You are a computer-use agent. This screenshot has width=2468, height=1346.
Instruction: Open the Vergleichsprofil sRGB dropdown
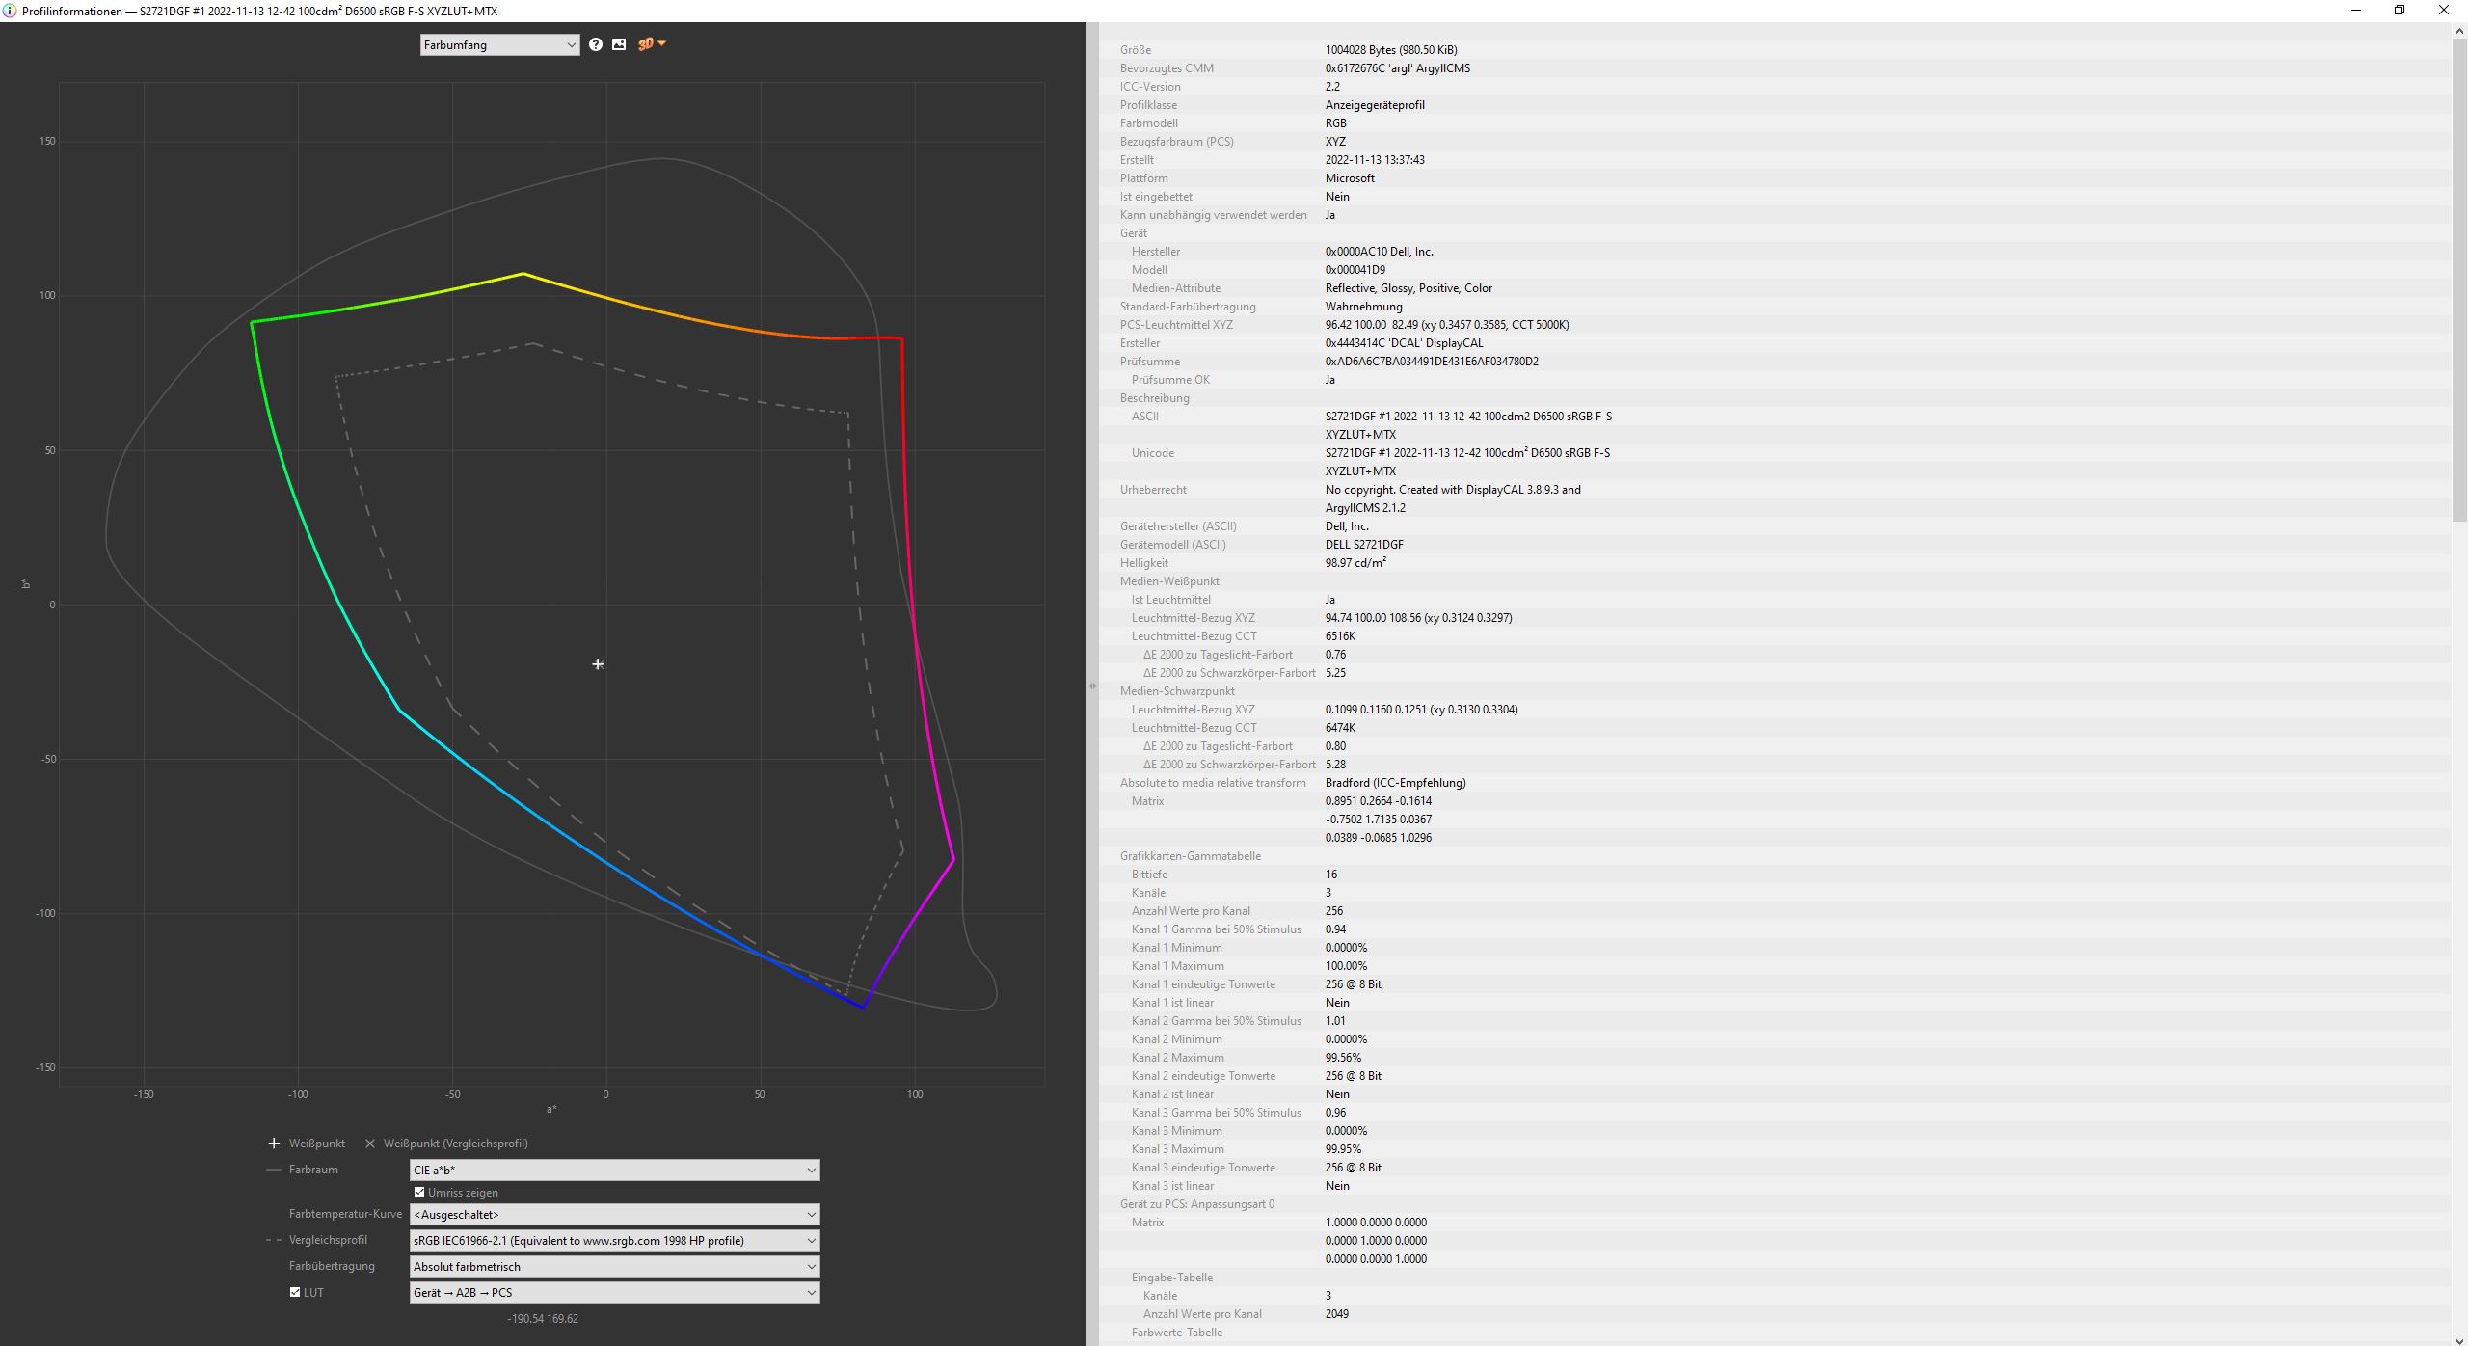point(614,1241)
